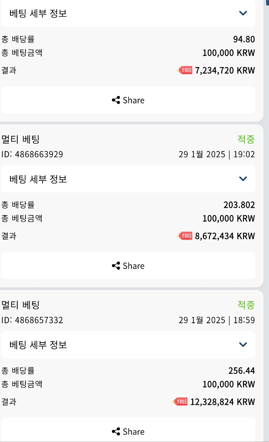Click the green 적중 status dated 19:02
The width and height of the screenshot is (269, 442).
pos(246,139)
